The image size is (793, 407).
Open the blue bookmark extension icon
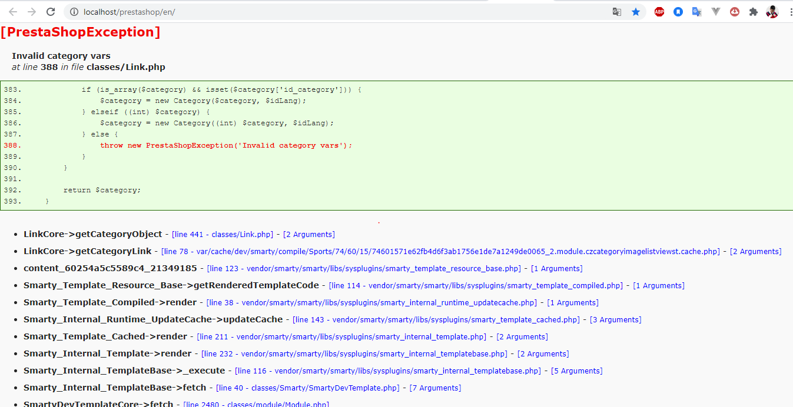678,12
